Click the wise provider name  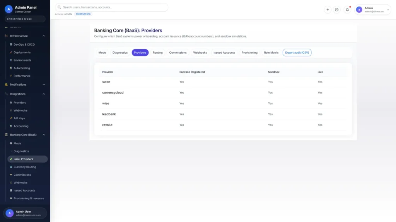coord(106,103)
